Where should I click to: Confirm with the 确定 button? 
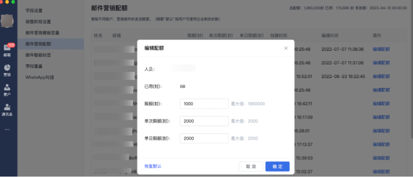pos(277,166)
